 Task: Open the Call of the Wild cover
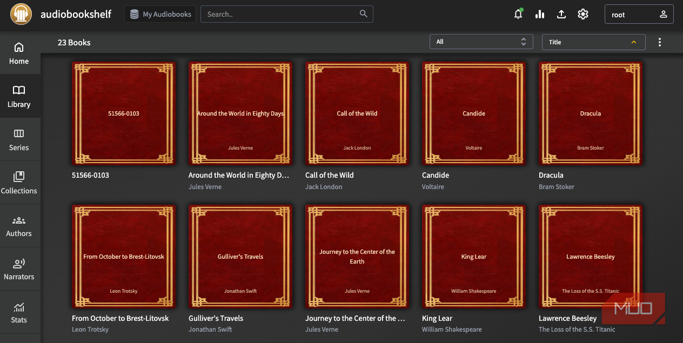click(357, 113)
